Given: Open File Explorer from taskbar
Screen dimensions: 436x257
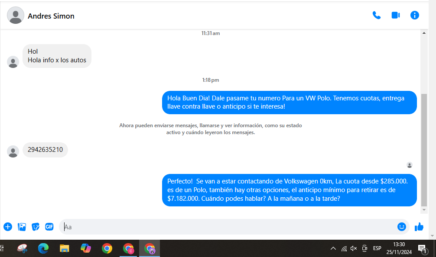Looking at the screenshot, I should [x=64, y=248].
